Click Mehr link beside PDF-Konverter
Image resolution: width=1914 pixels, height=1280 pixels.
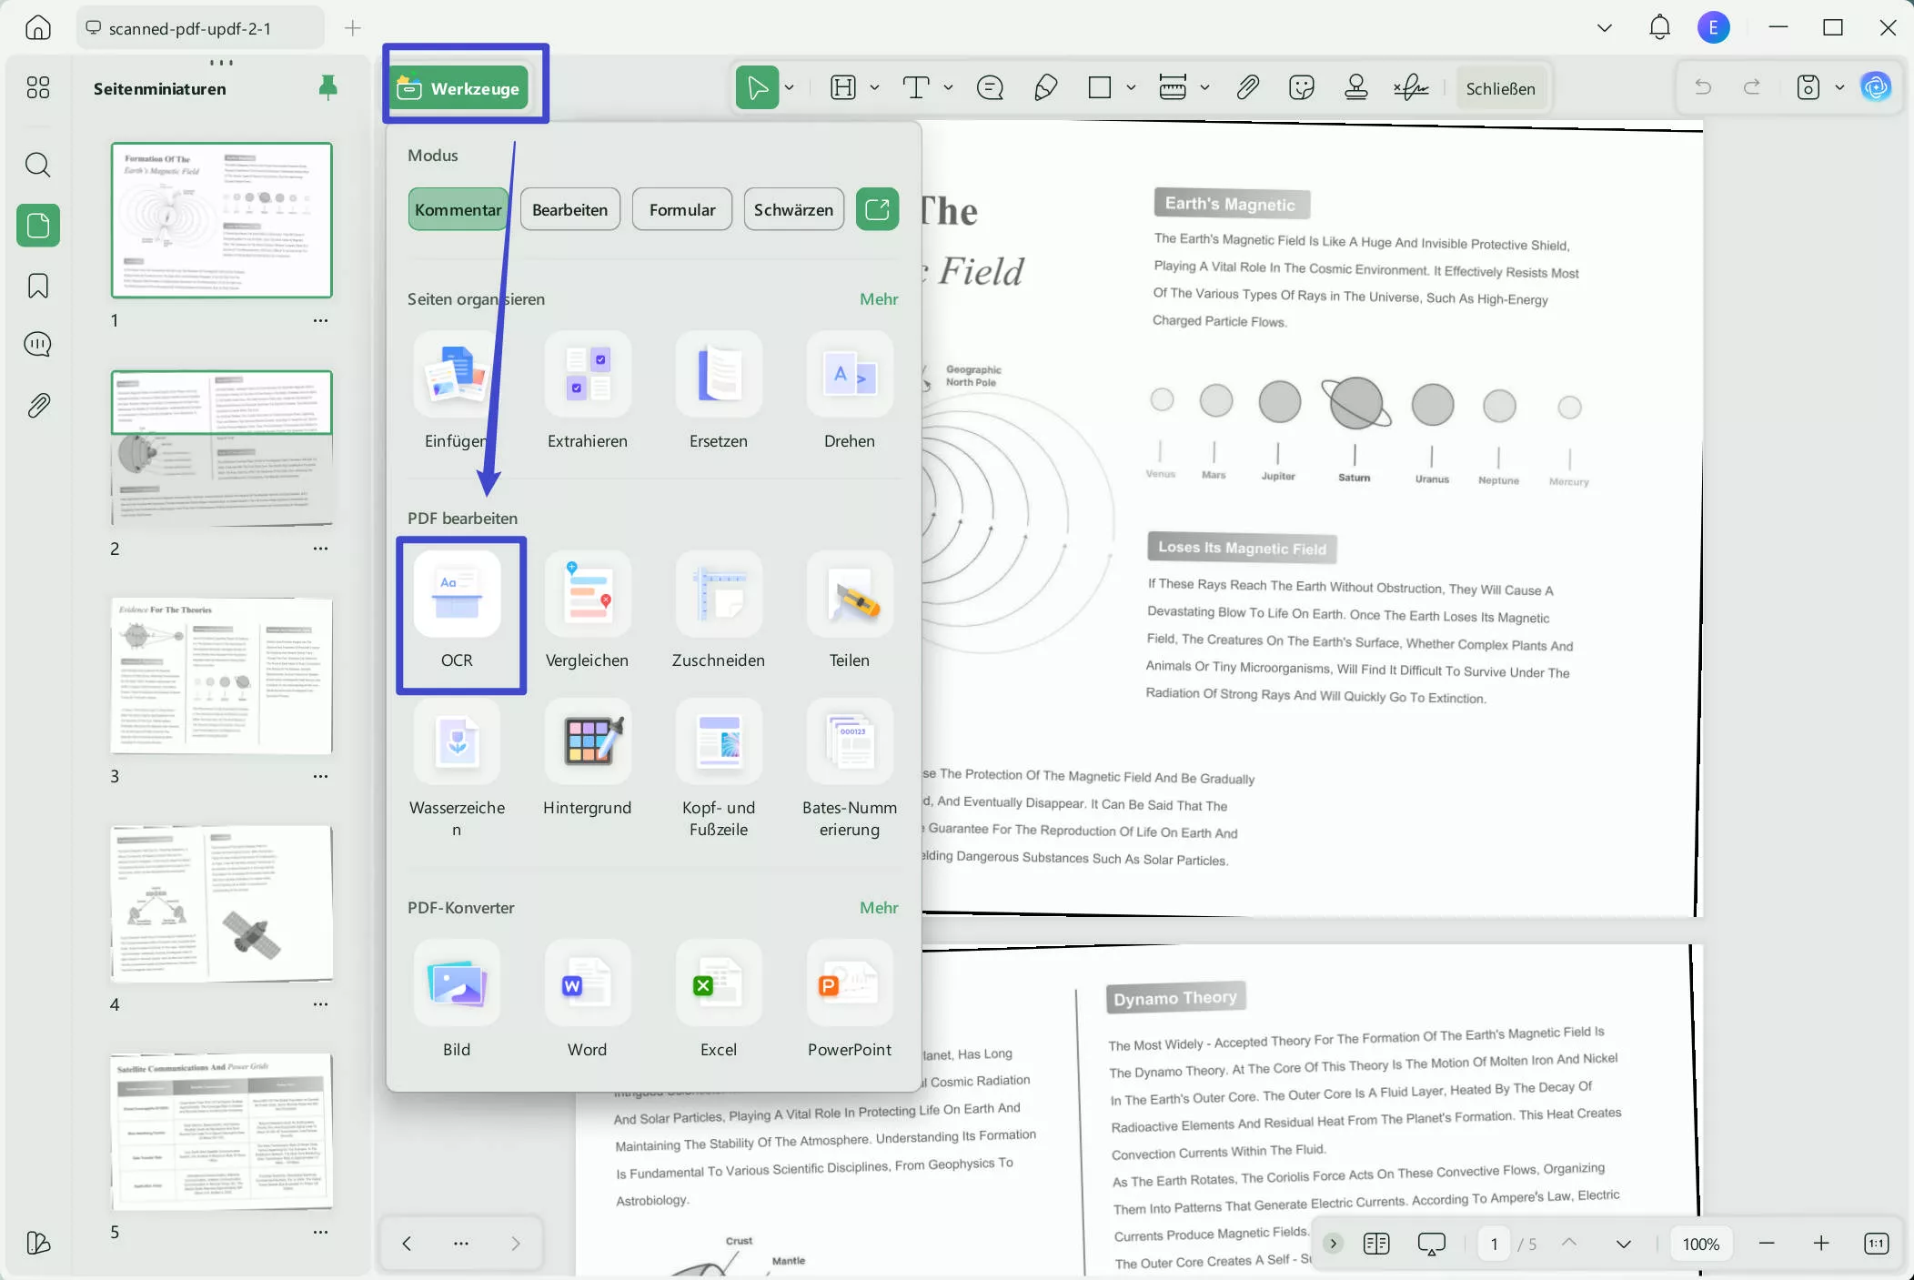[878, 907]
